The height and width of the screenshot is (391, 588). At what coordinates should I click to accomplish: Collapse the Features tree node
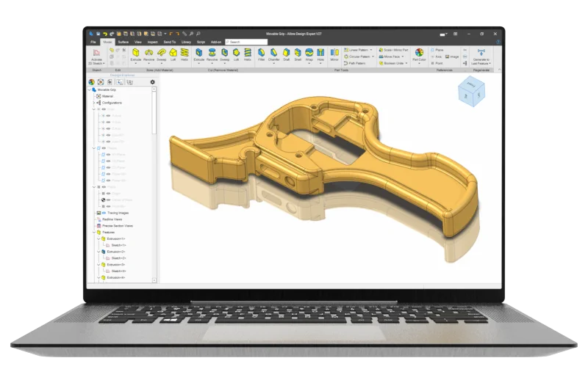pos(93,233)
